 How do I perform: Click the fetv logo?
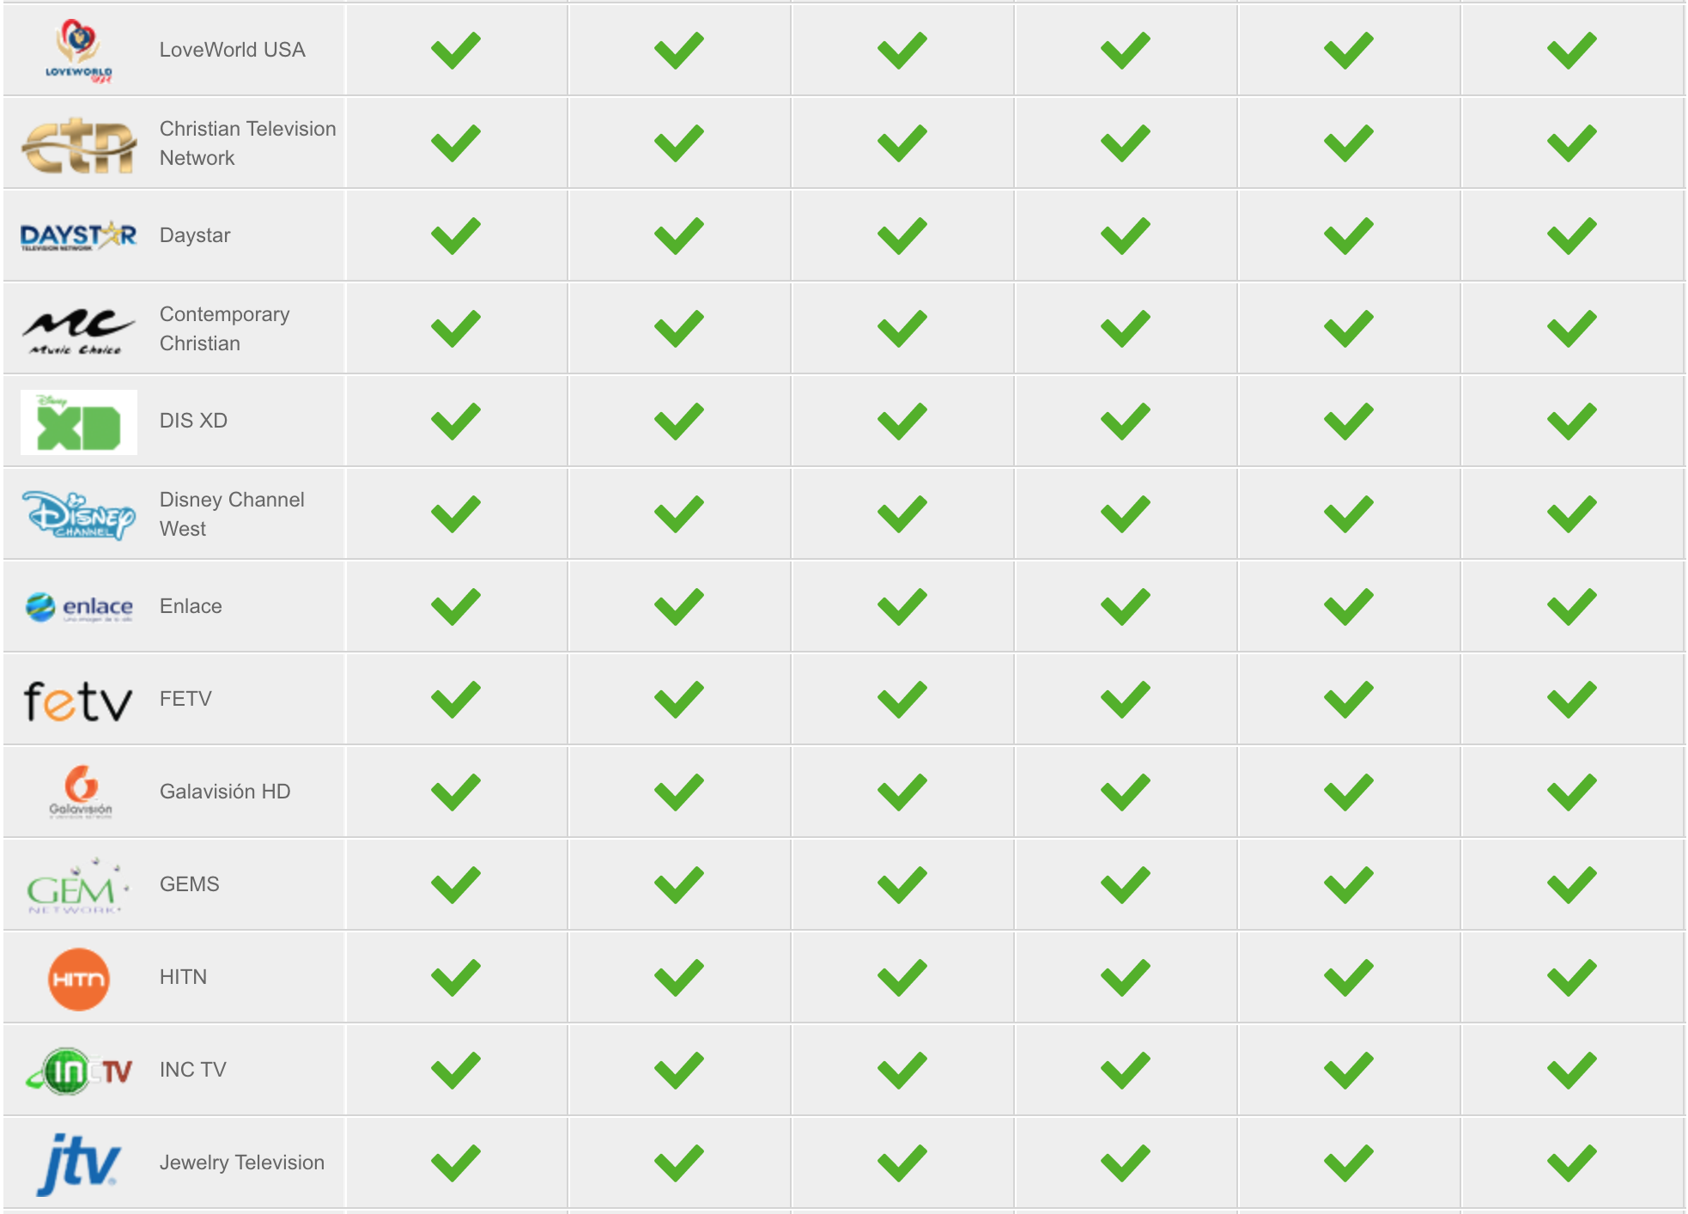(78, 701)
